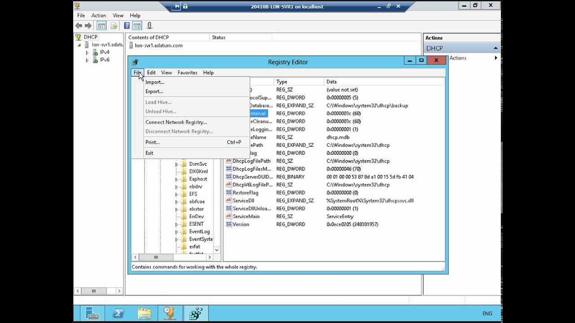Click the Registry Editor taskbar icon
This screenshot has width=575, height=323.
pyautogui.click(x=196, y=313)
